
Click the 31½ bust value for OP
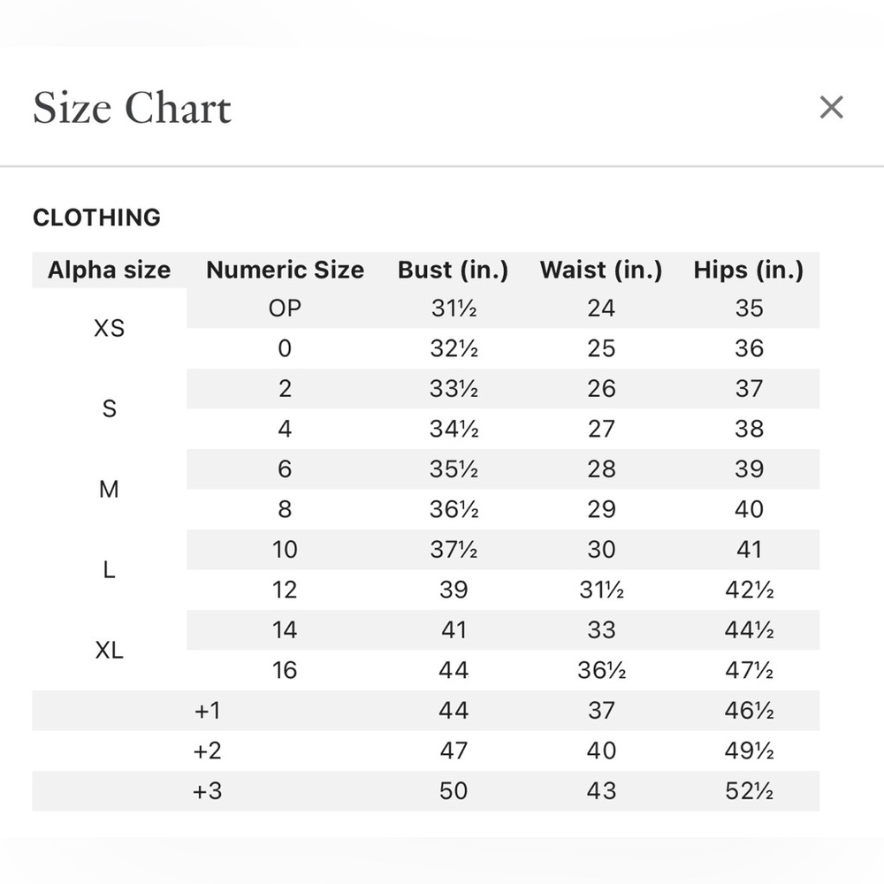[453, 309]
